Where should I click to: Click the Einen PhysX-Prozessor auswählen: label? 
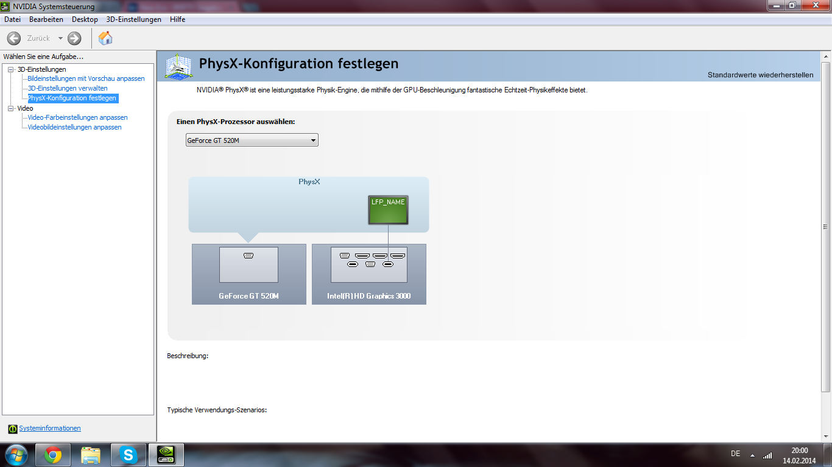(236, 122)
